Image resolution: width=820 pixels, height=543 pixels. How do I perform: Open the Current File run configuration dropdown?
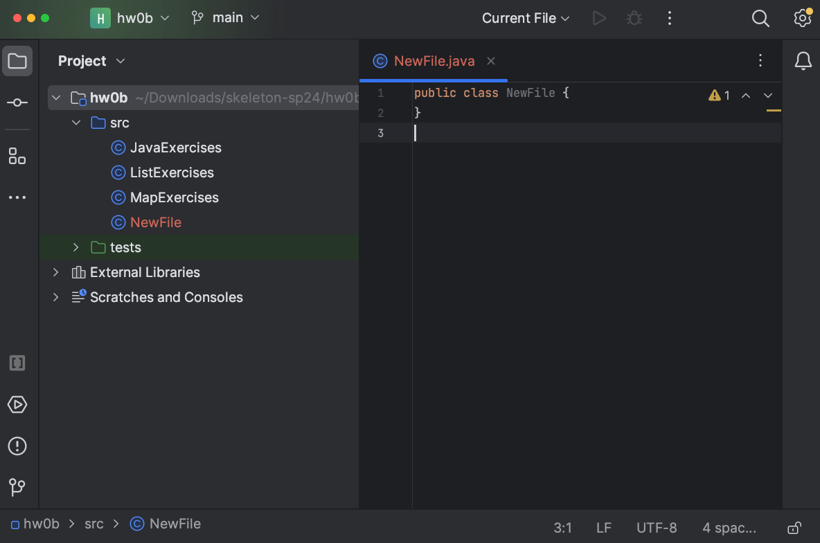point(524,18)
